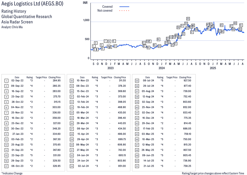Click the Analyst: Chris Ma text
Screen dimensions: 247x175
(x=12, y=27)
